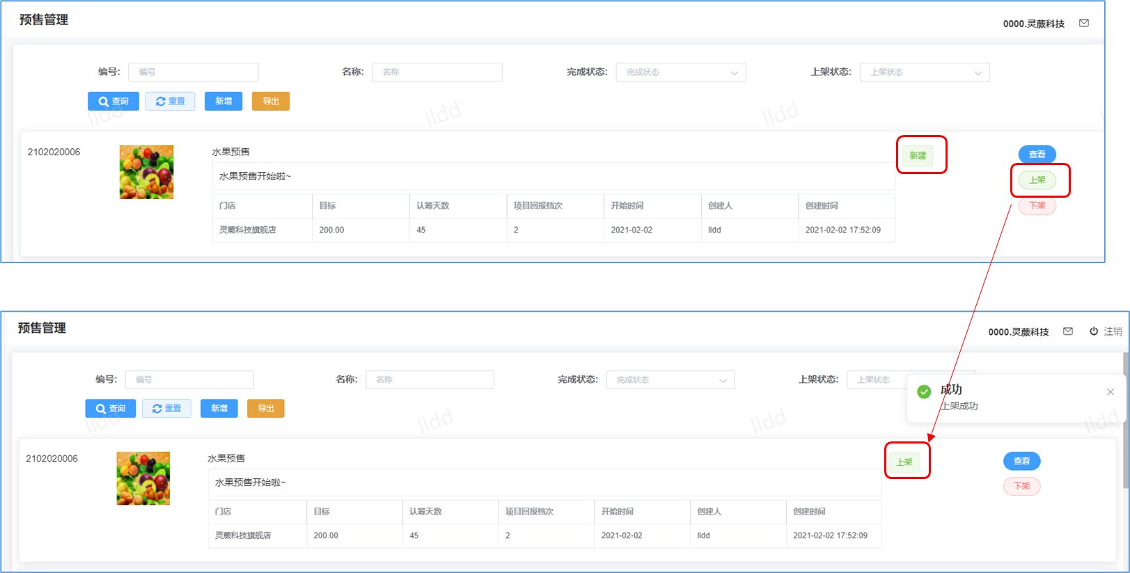This screenshot has height=573, width=1130.
Task: Click the 水果预售 title in the upper screenshot
Action: pos(231,152)
